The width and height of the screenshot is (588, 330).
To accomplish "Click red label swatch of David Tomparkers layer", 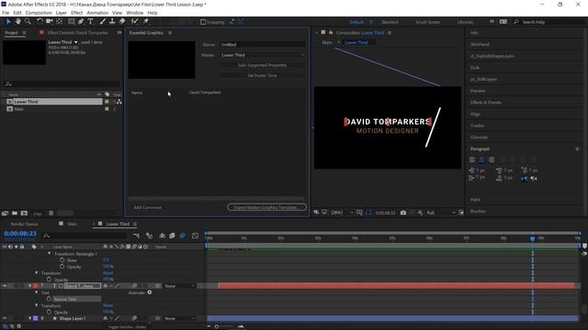I will click(x=36, y=286).
